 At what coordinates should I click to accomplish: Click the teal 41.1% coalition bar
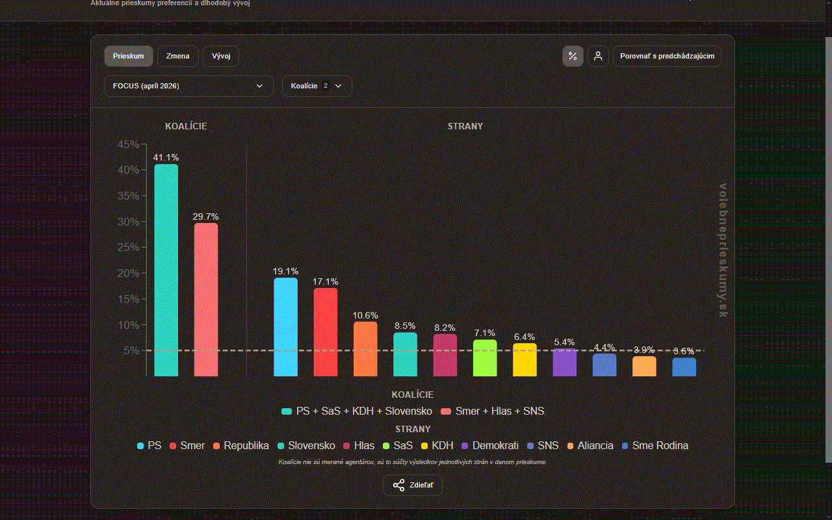tap(166, 270)
